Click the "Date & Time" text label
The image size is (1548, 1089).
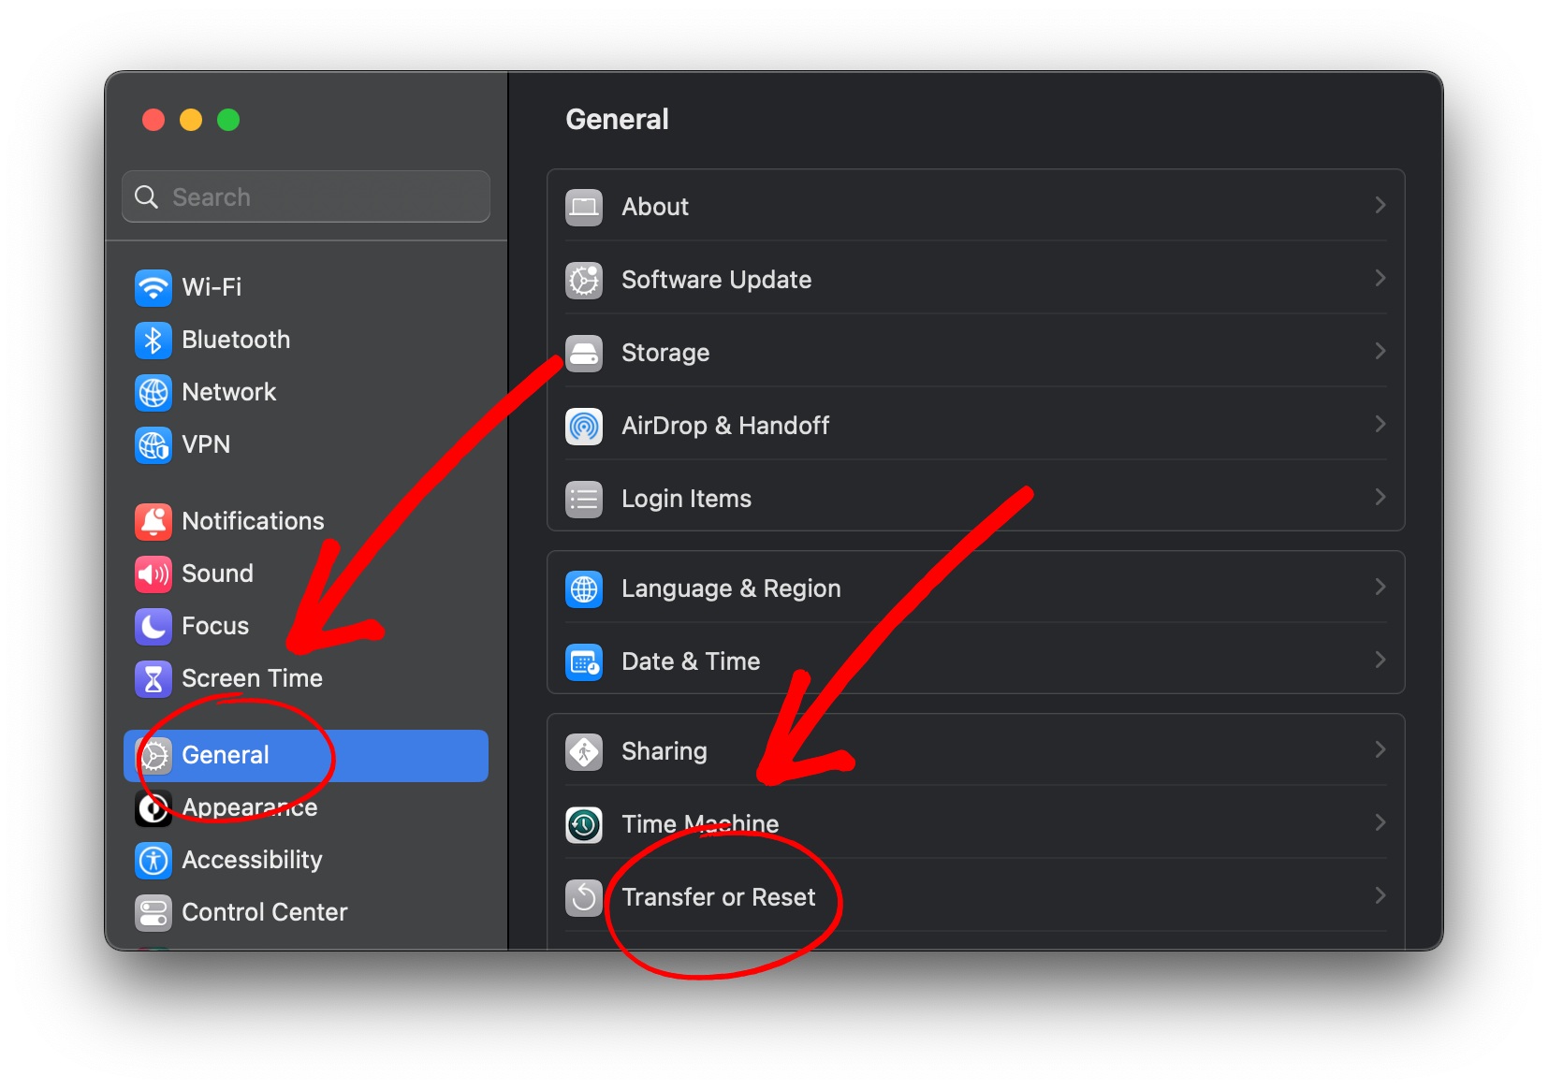(x=691, y=661)
